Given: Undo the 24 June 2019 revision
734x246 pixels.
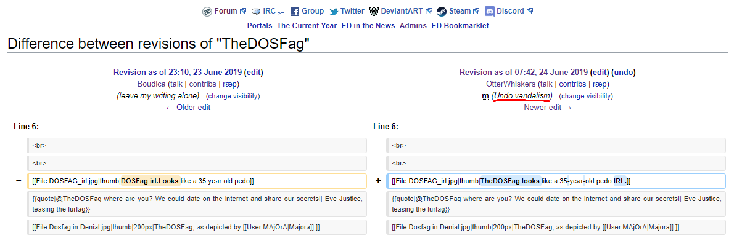Looking at the screenshot, I should coord(623,73).
